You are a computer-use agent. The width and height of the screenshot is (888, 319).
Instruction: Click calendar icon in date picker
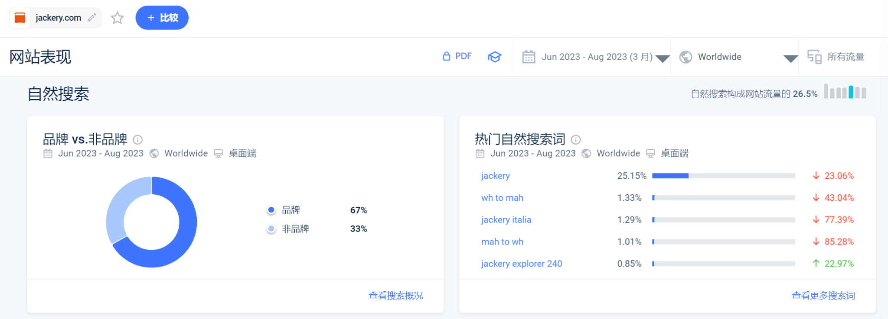pyautogui.click(x=529, y=57)
